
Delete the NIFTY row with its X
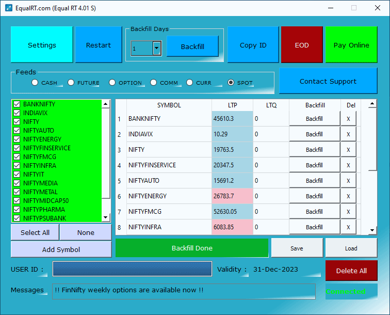click(x=348, y=149)
